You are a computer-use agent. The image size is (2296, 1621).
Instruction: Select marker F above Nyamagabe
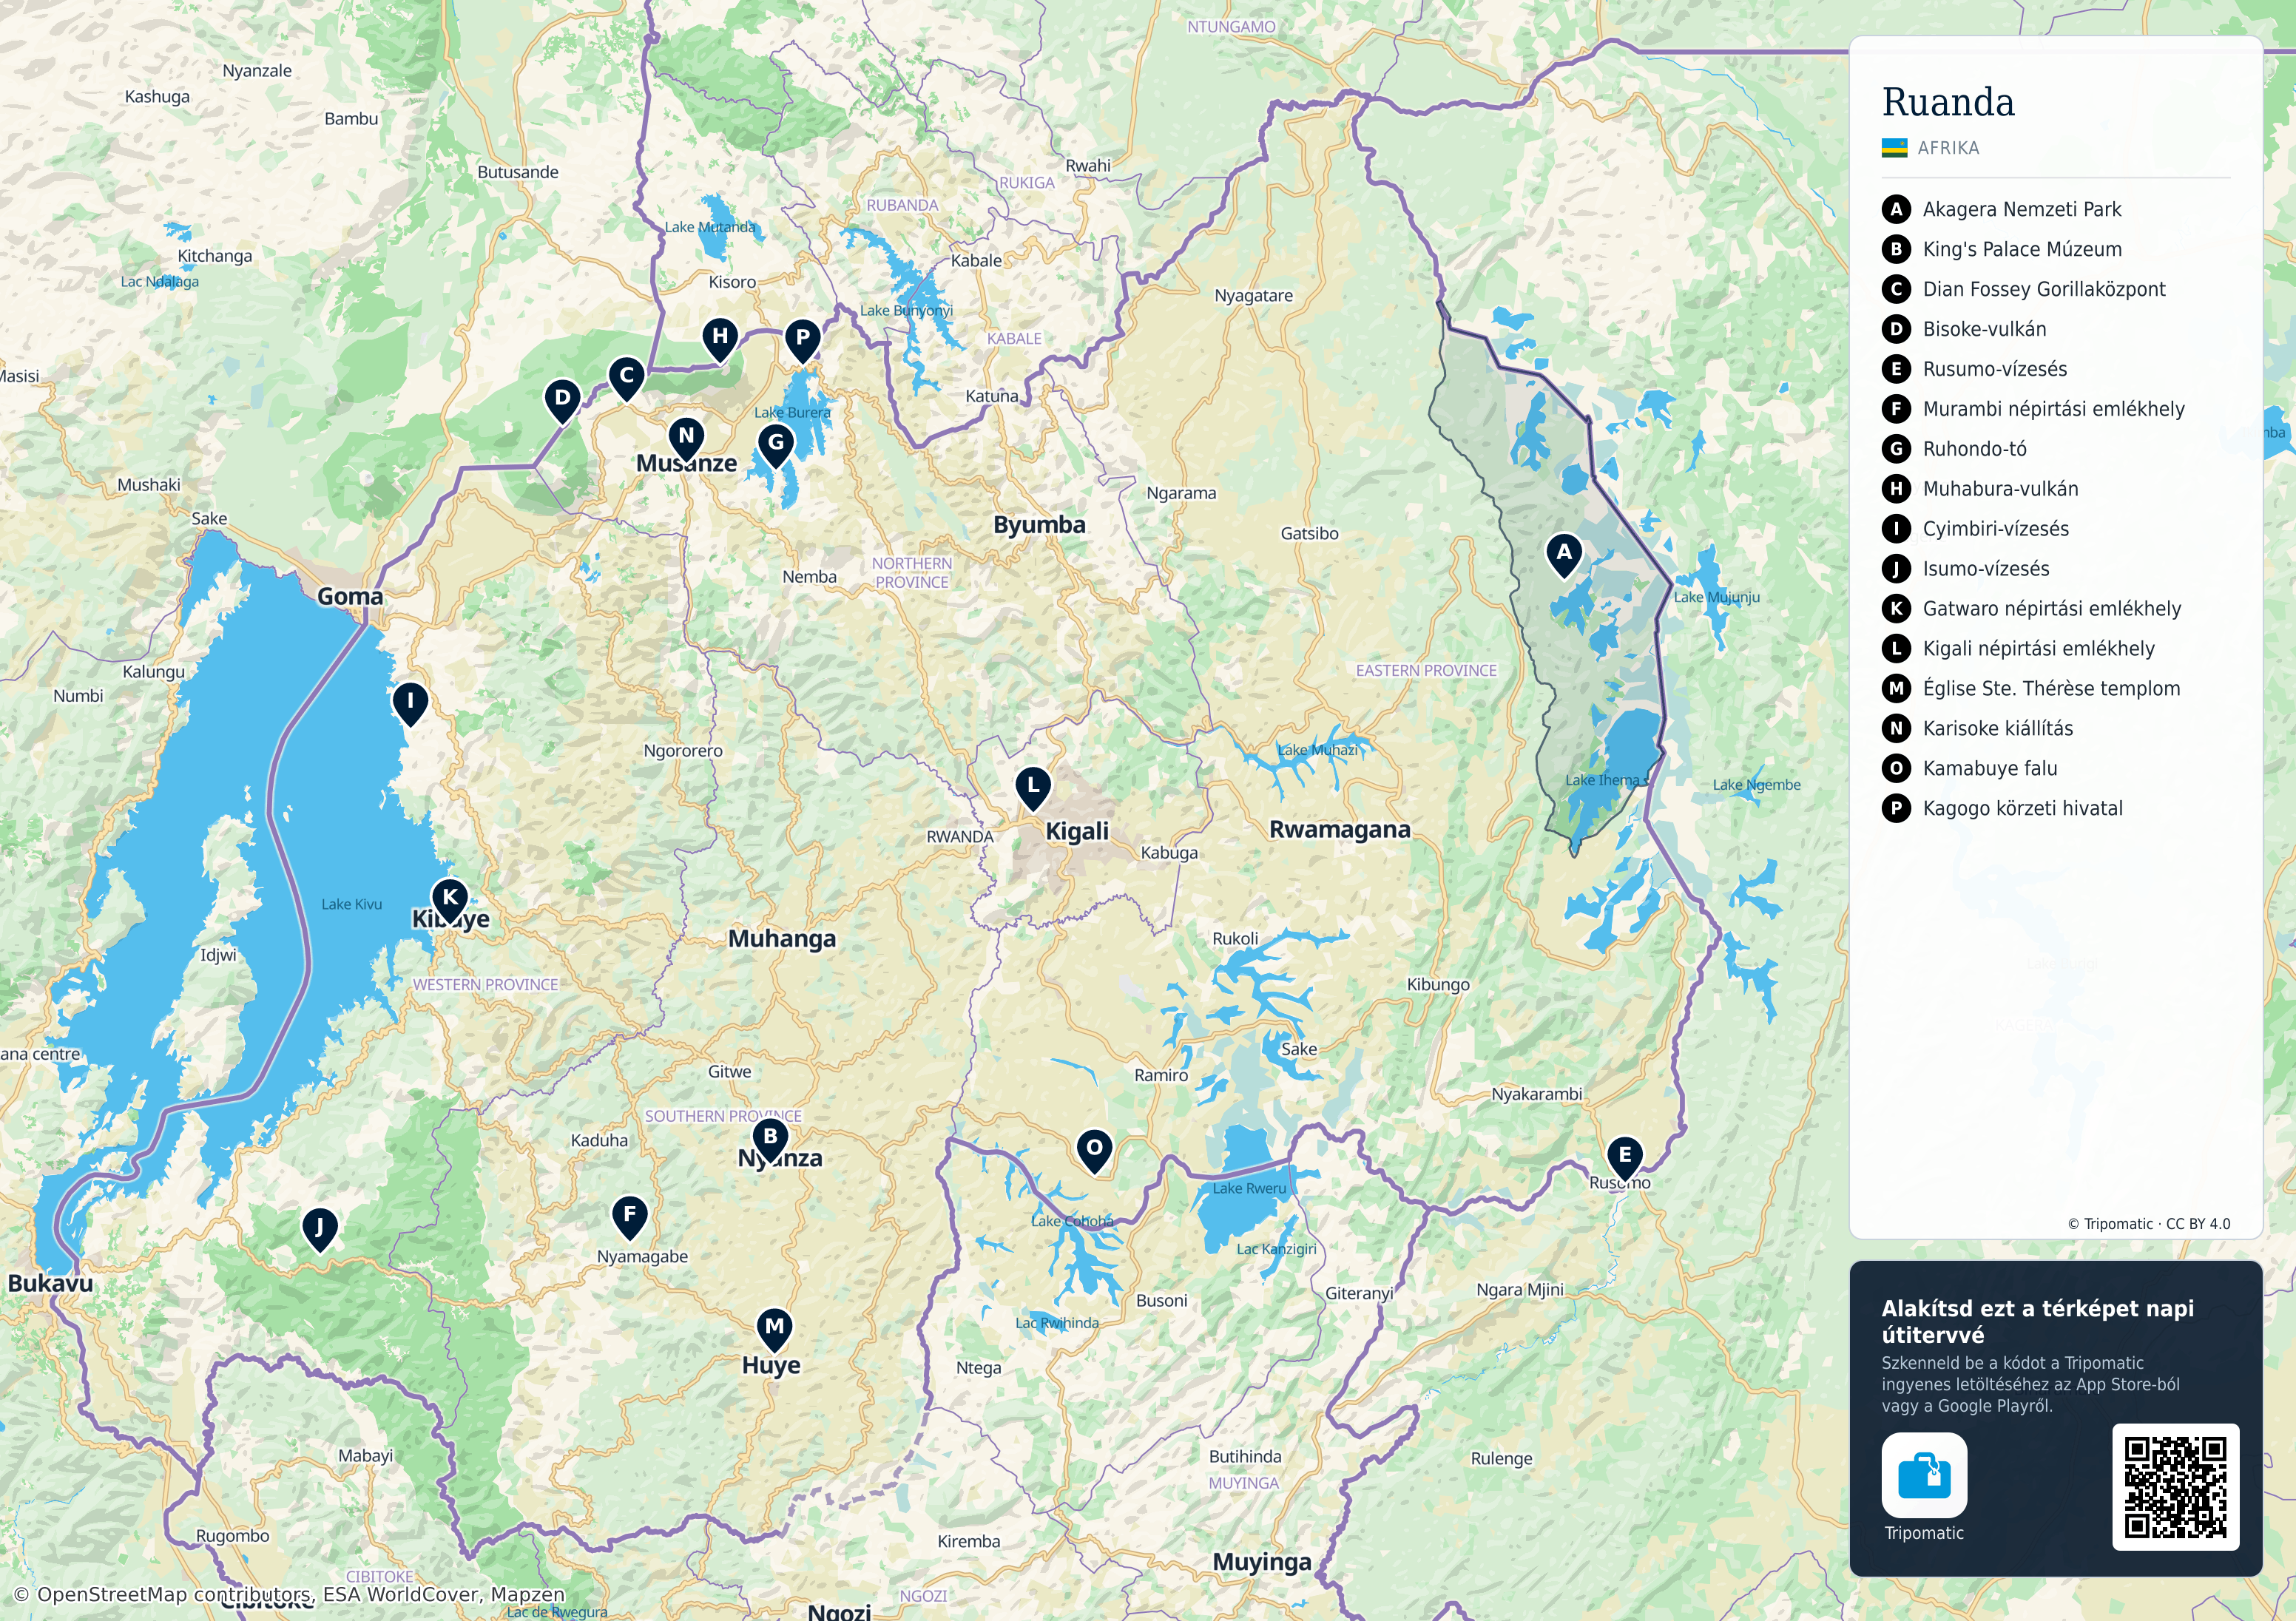point(629,1218)
